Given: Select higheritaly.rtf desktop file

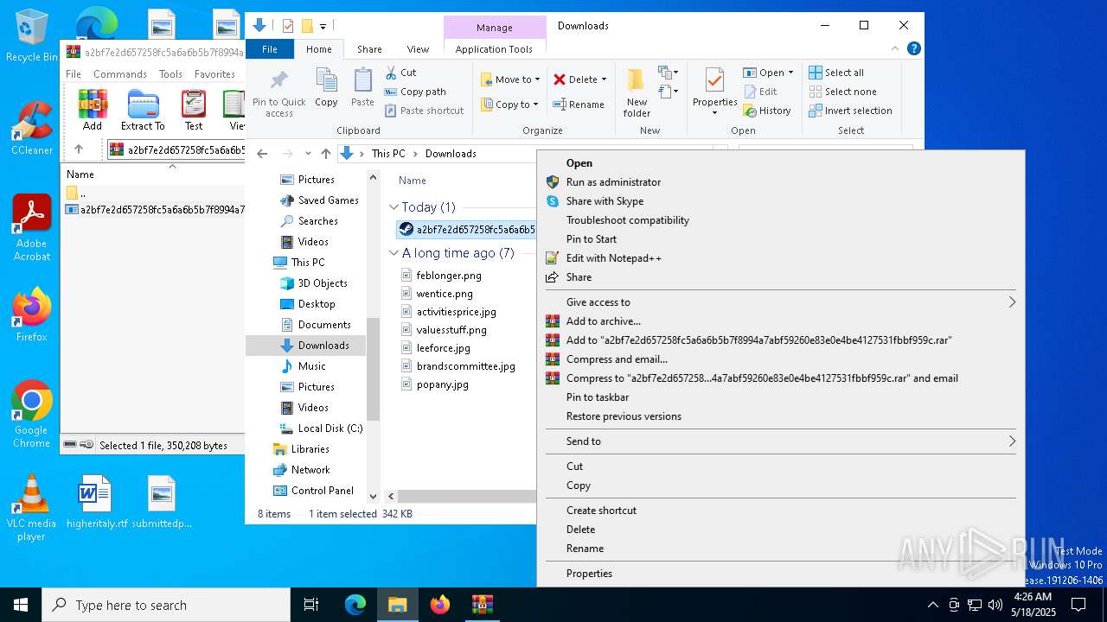Looking at the screenshot, I should [x=96, y=501].
